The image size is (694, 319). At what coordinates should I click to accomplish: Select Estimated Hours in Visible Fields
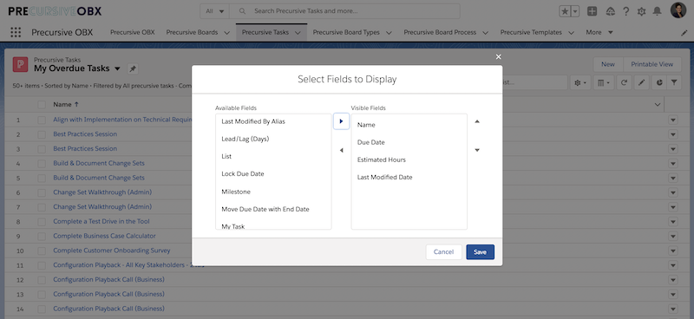tap(409, 159)
